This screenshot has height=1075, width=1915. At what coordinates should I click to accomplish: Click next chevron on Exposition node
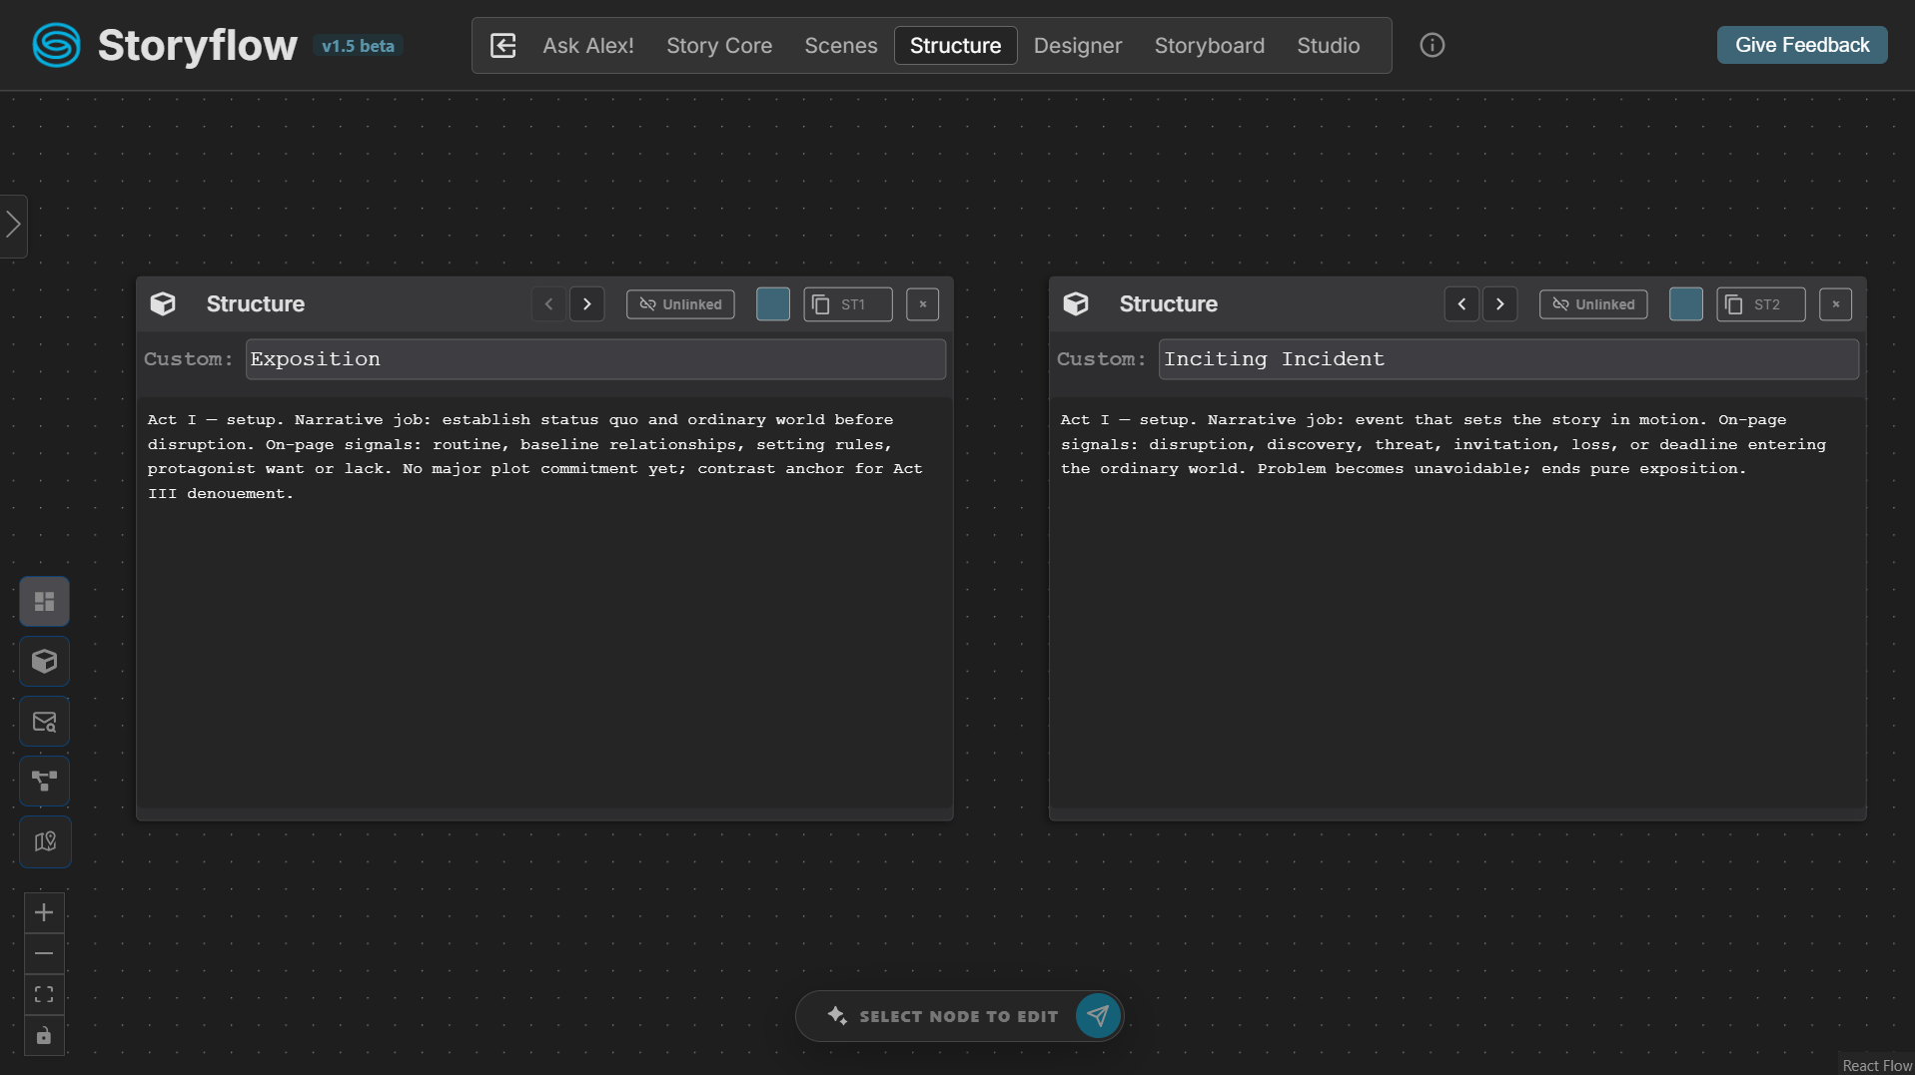(587, 304)
